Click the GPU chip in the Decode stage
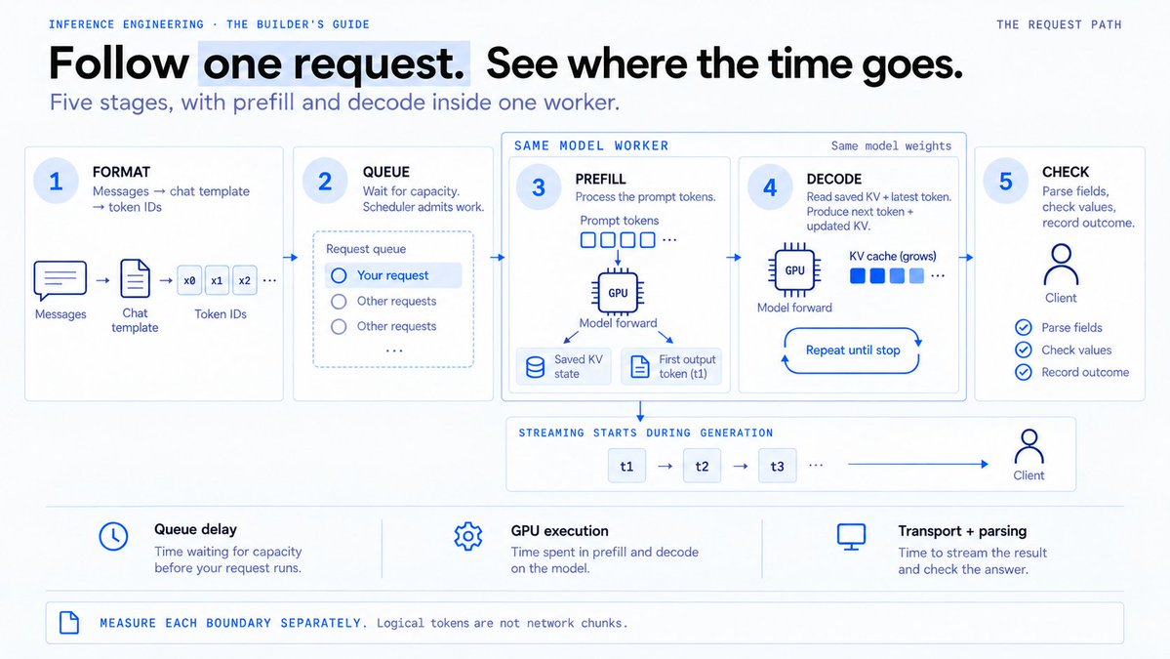 (794, 269)
